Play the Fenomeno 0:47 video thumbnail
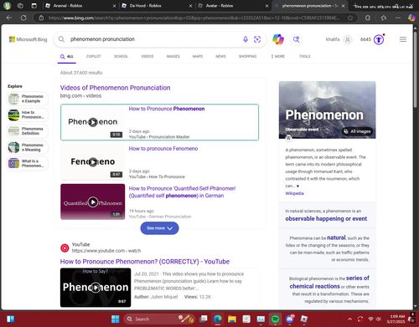Screen dimensions: 419x327 point(93,162)
